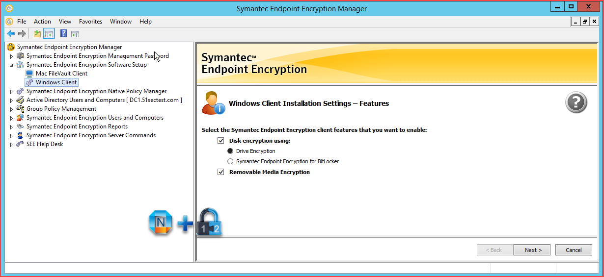604x277 pixels.
Task: Click the Server Commands node icon
Action: (20, 135)
